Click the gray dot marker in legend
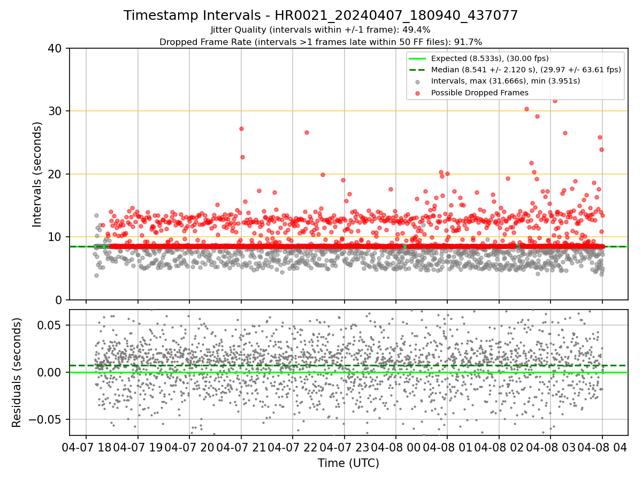Image resolution: width=642 pixels, height=482 pixels. (x=417, y=81)
